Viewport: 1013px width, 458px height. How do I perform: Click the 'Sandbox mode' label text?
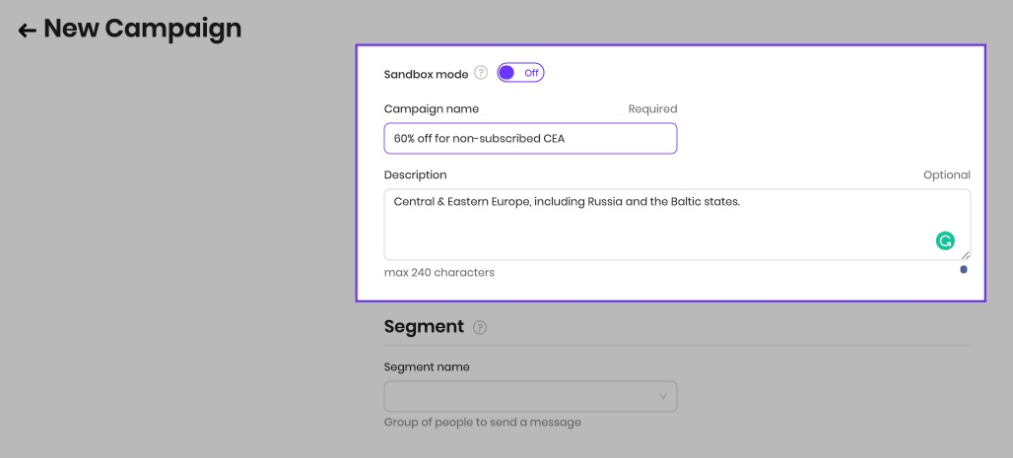[426, 74]
